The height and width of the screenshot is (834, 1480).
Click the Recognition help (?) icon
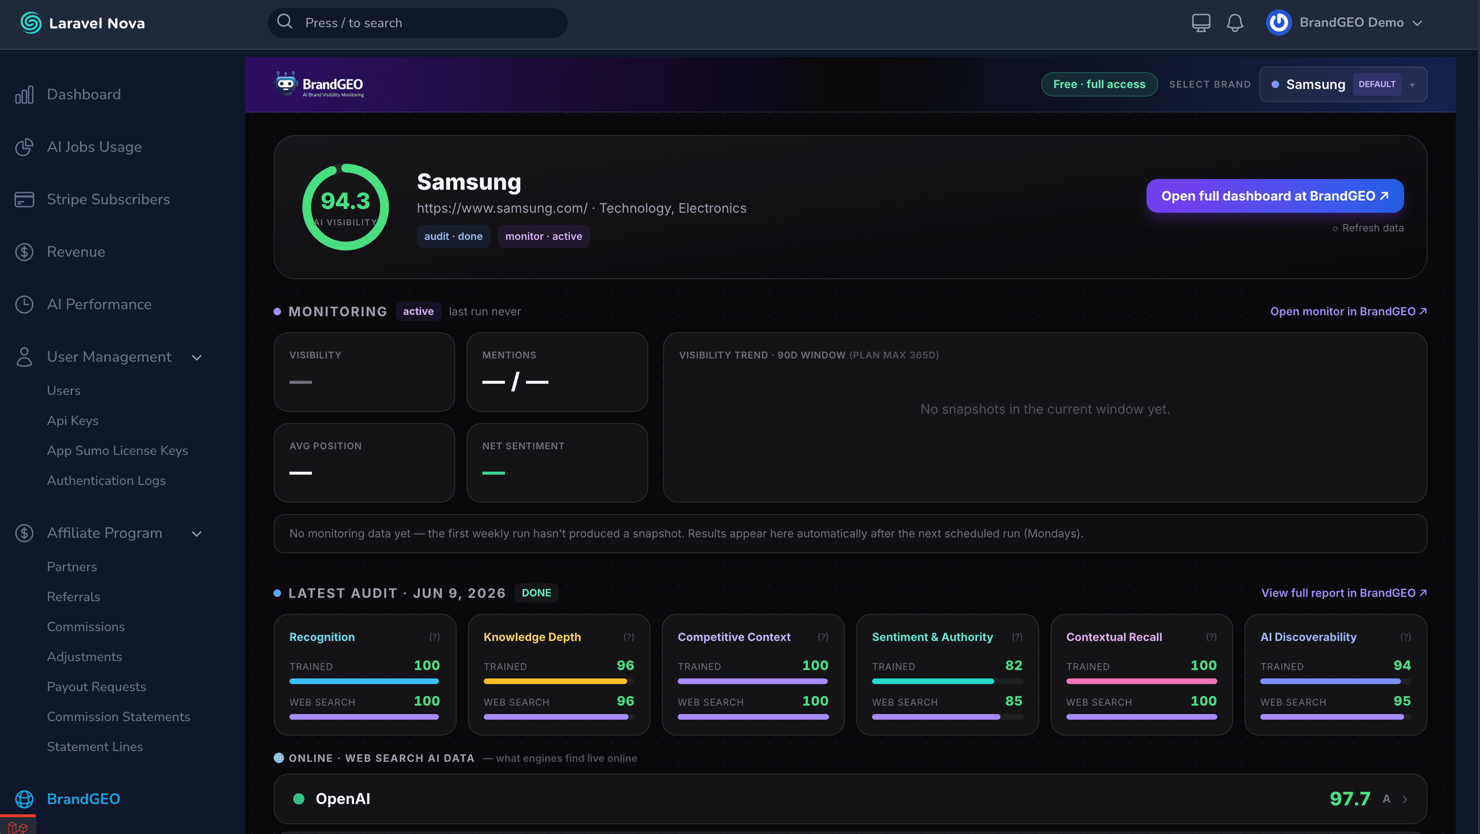coord(434,637)
